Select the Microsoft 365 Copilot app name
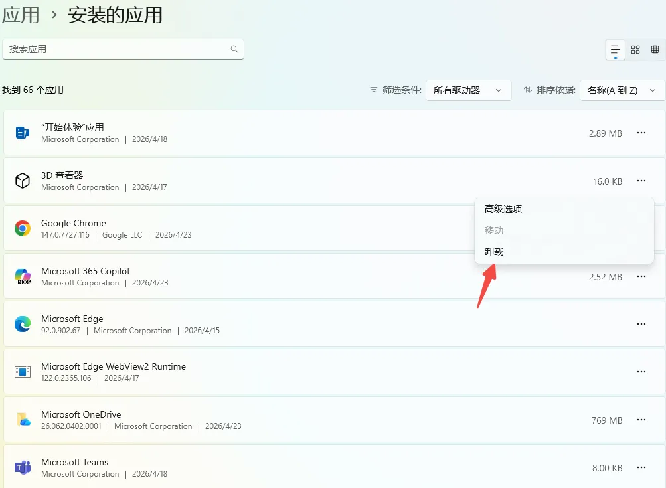The image size is (666, 488). click(86, 271)
